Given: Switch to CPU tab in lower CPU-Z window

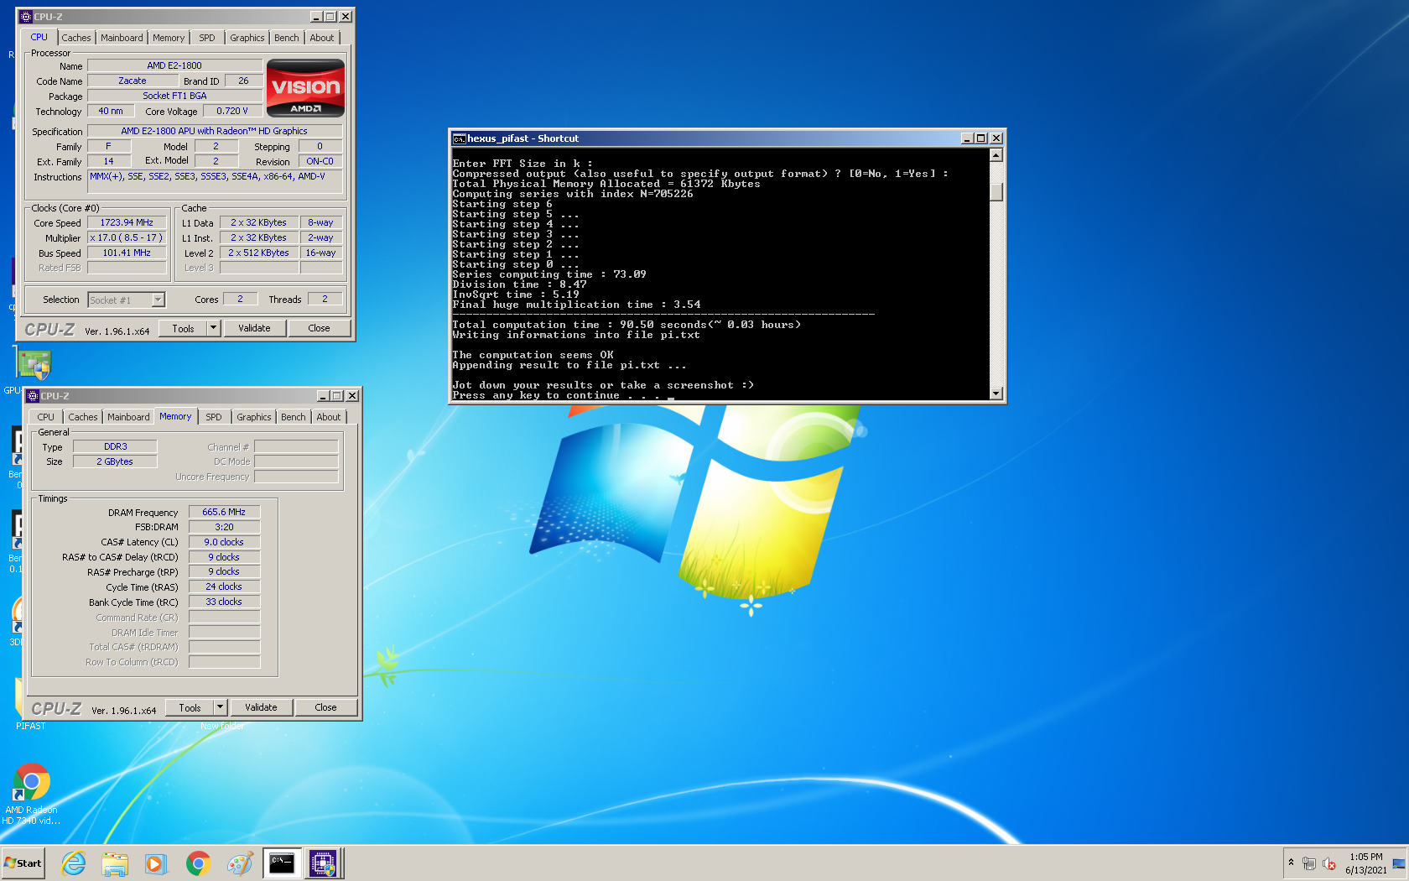Looking at the screenshot, I should click(x=46, y=417).
